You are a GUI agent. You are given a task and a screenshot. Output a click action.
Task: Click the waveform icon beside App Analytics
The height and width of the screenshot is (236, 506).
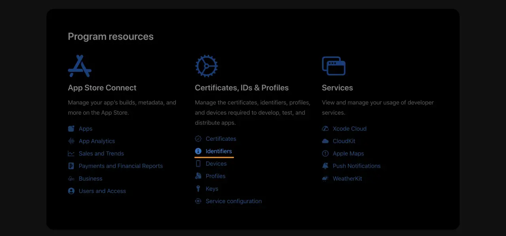click(71, 141)
